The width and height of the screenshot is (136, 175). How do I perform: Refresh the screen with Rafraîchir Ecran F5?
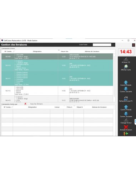coord(126,98)
